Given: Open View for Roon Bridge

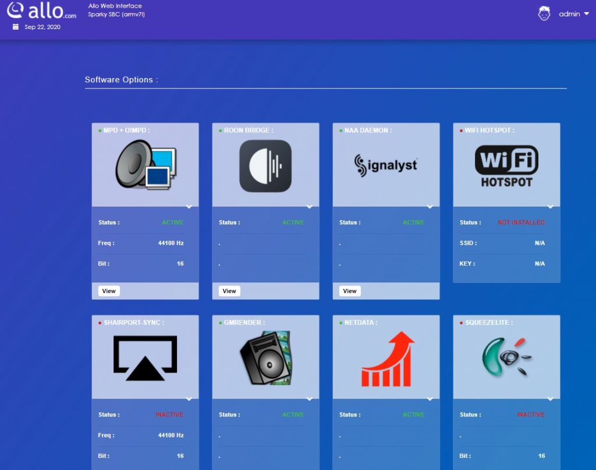Looking at the screenshot, I should pos(229,291).
